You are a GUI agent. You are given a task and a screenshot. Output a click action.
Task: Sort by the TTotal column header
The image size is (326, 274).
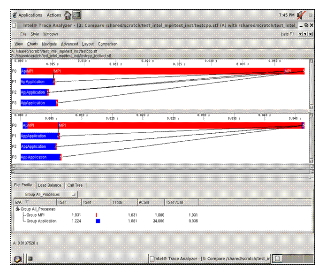tap(124, 202)
